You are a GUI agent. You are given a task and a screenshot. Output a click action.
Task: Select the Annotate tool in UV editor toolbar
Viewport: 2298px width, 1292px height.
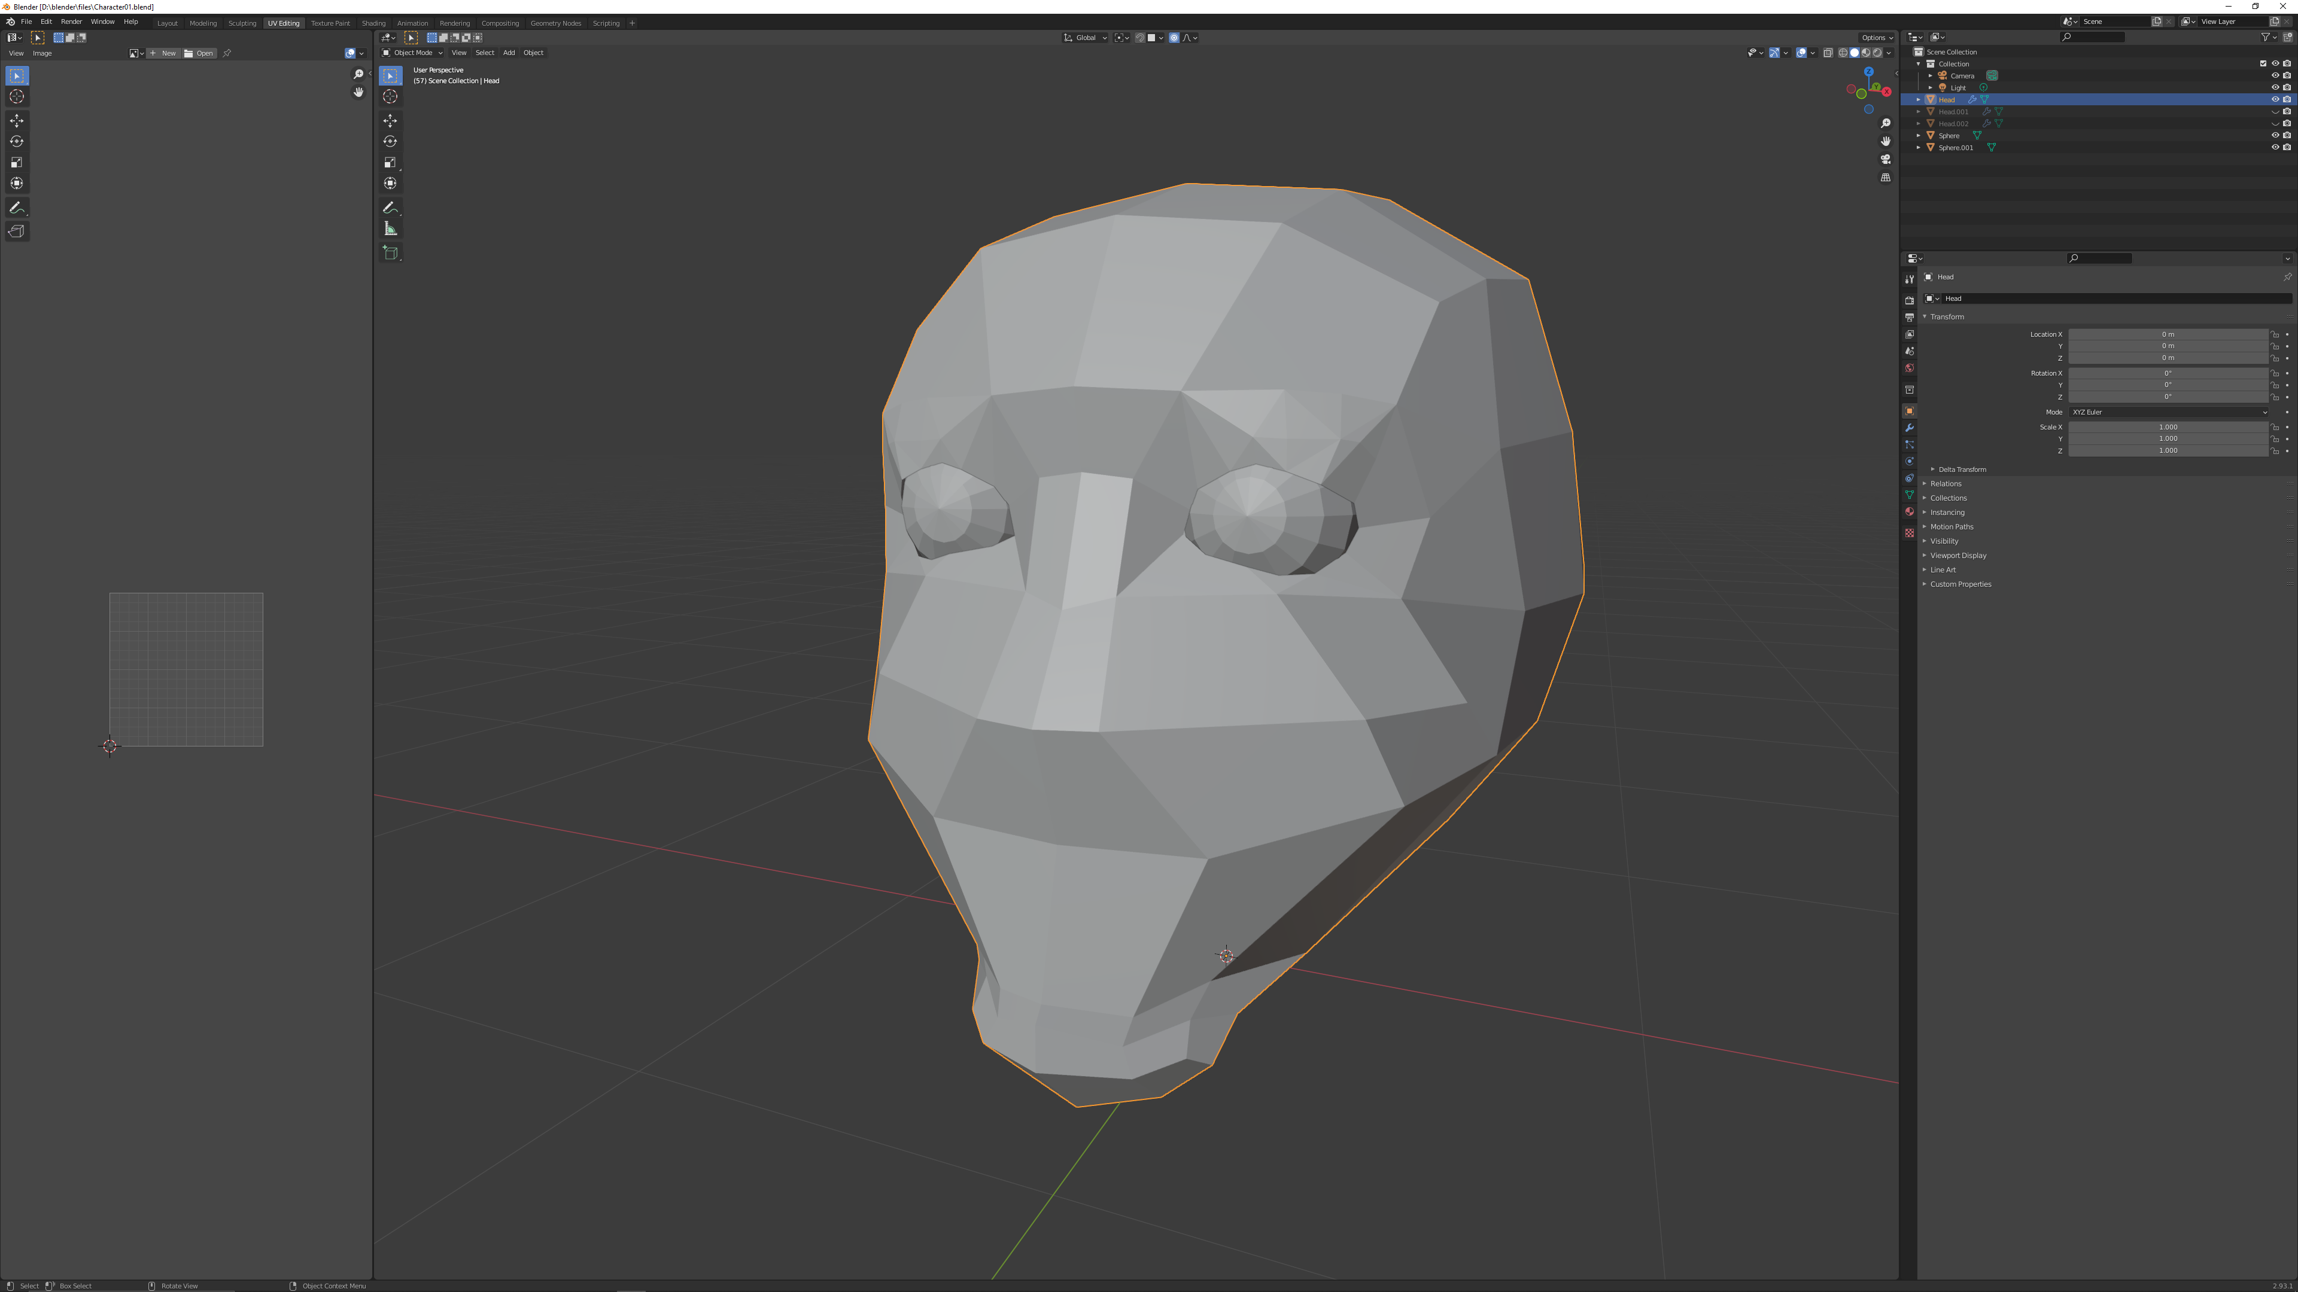17,208
